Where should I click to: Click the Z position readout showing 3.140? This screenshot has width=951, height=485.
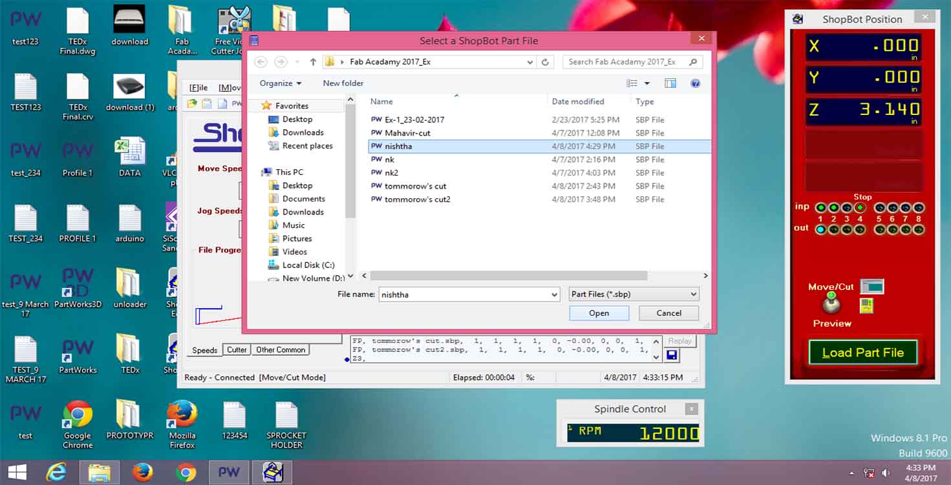[863, 111]
